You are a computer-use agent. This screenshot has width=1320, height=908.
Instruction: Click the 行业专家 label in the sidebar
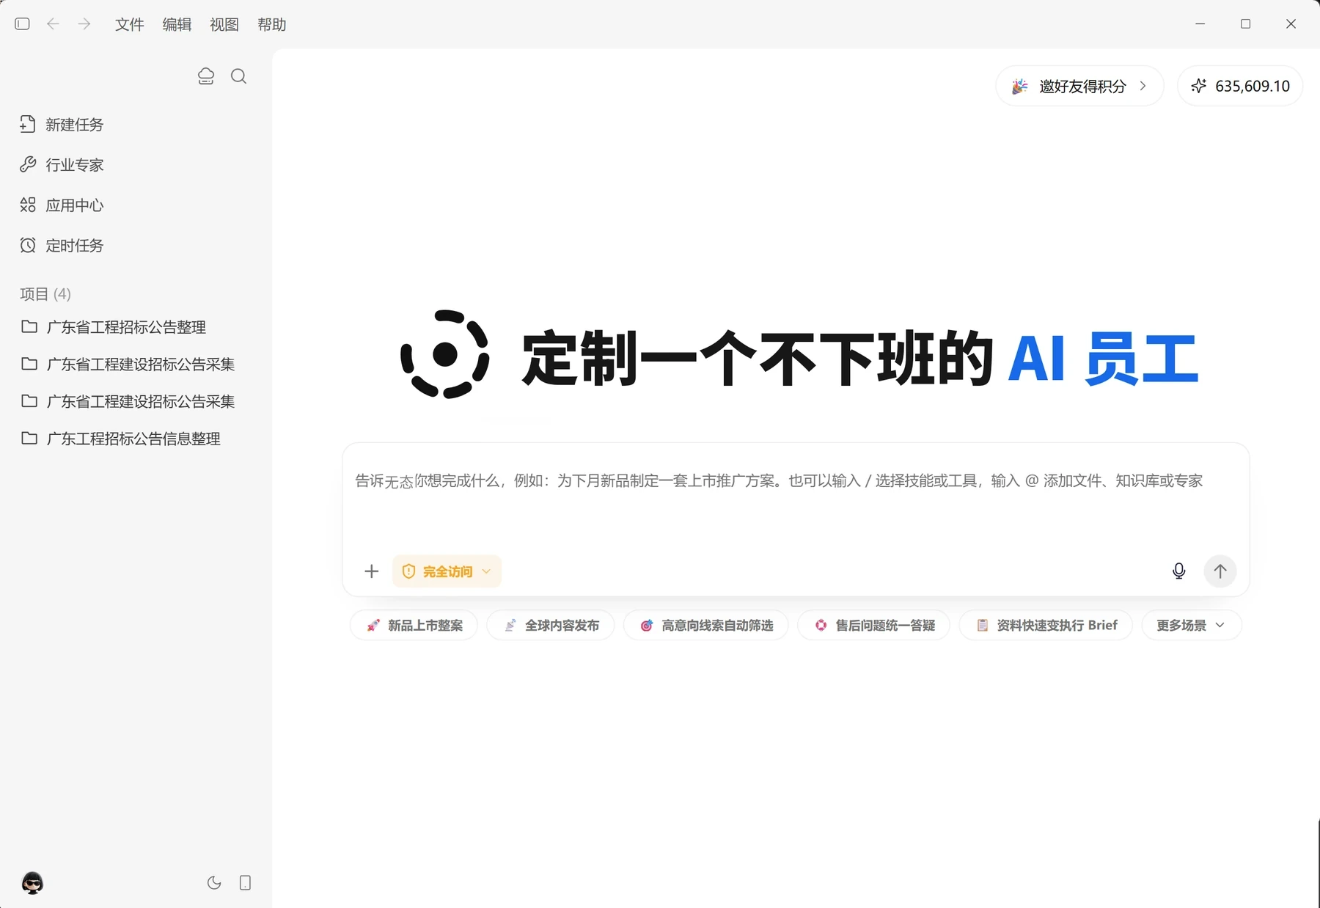[x=75, y=164]
